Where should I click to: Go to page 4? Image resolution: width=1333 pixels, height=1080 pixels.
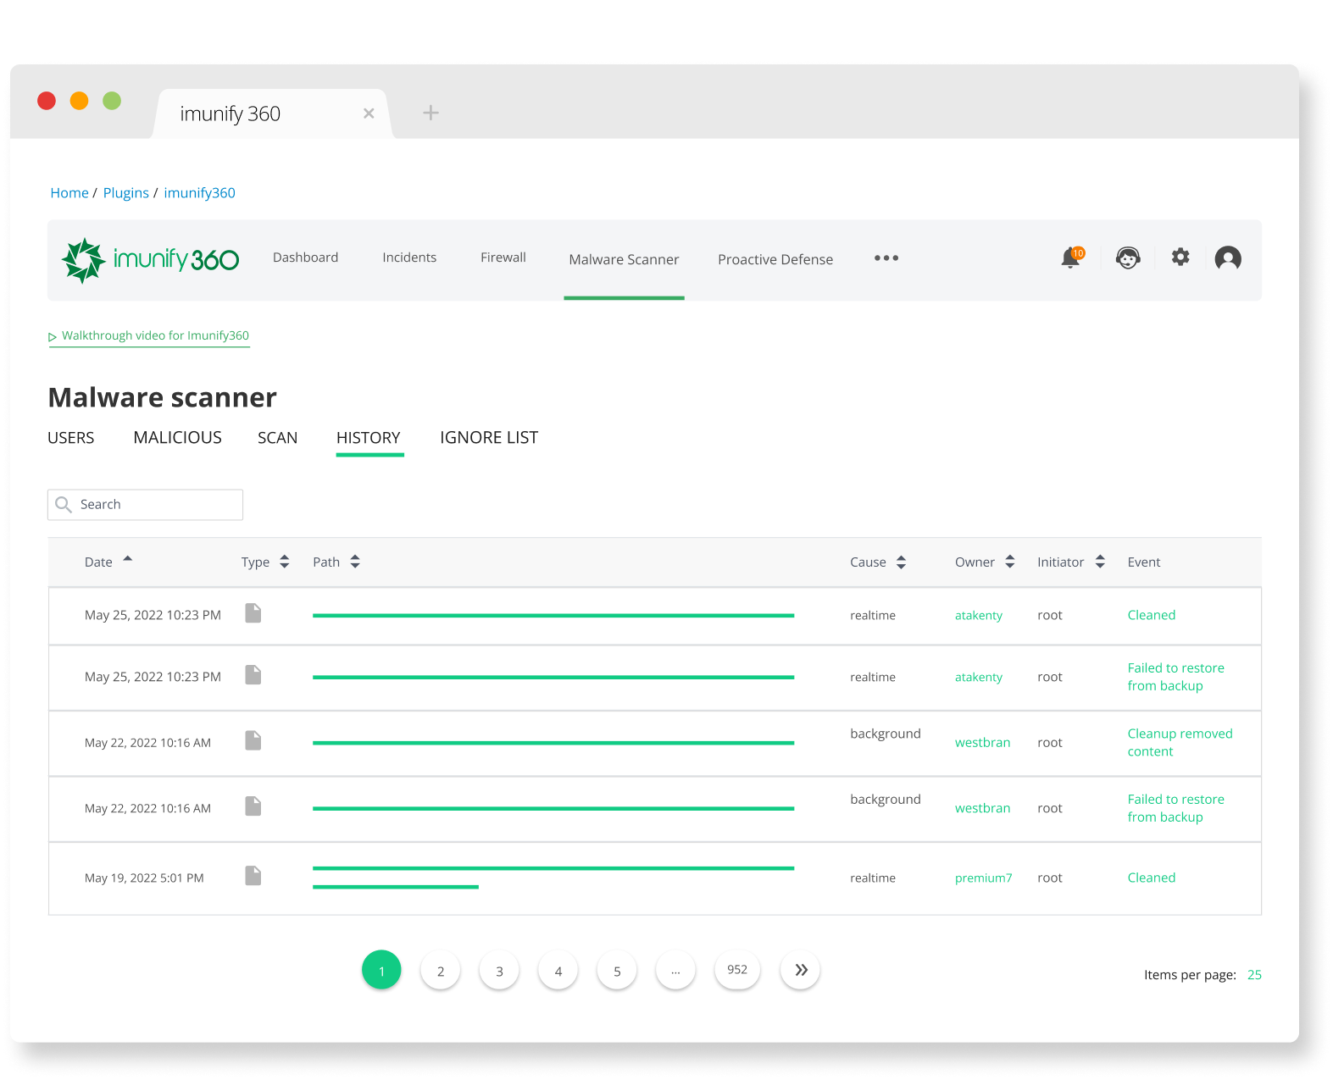[558, 971]
